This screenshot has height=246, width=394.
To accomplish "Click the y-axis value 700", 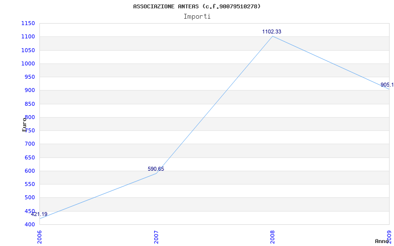I will pyautogui.click(x=30, y=144).
